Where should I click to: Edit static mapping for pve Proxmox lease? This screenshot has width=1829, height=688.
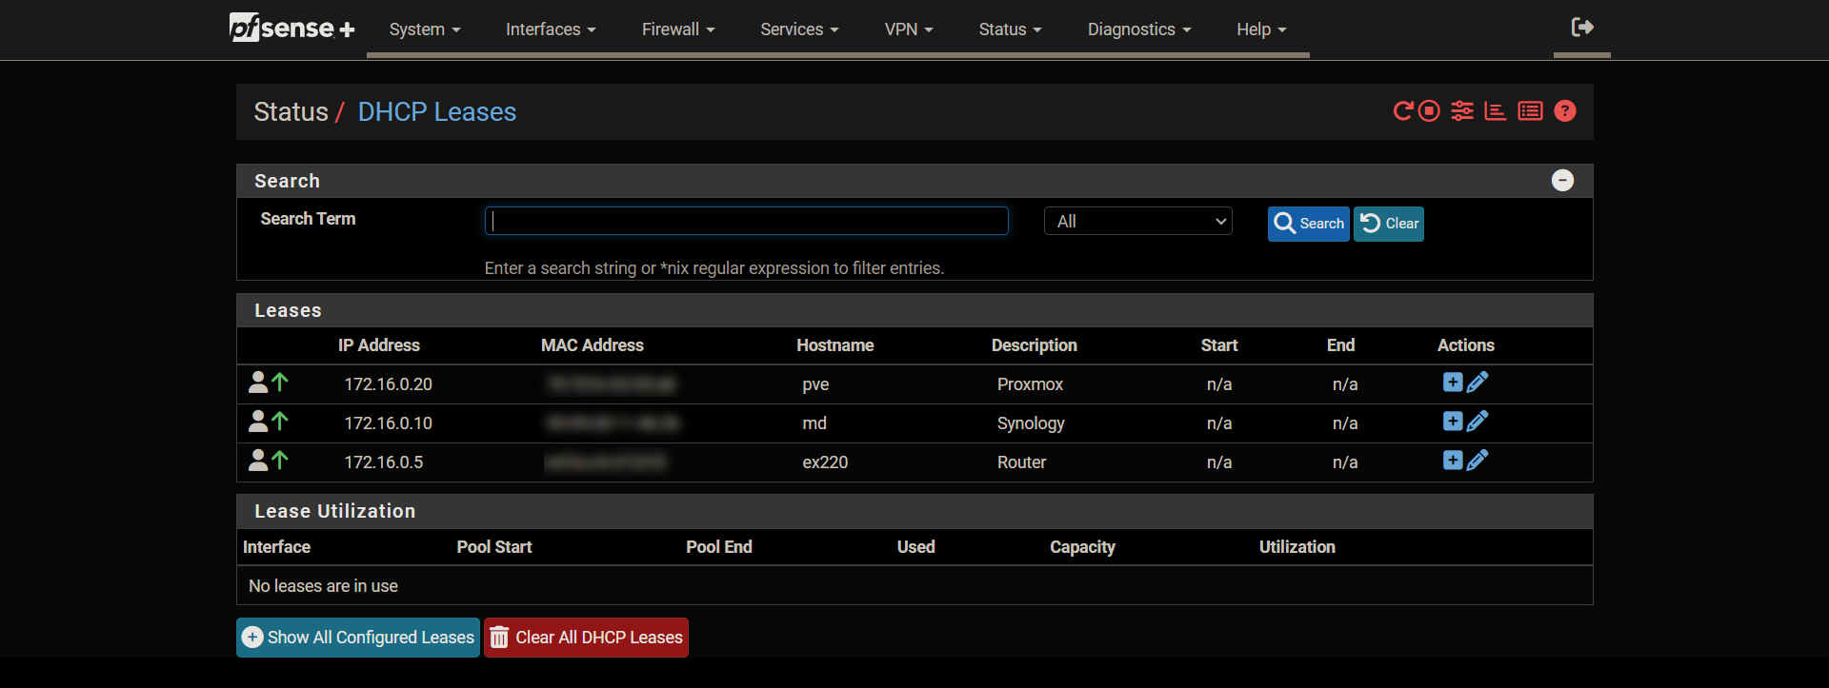coord(1477,383)
